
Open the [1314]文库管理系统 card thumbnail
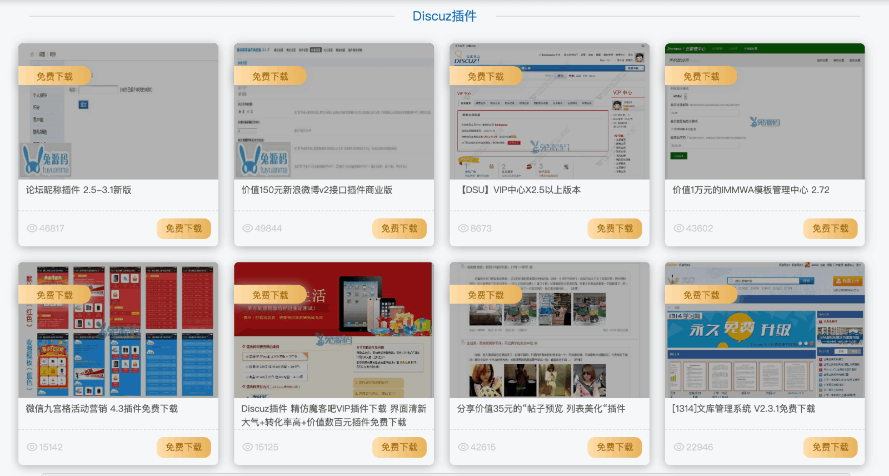(x=765, y=330)
